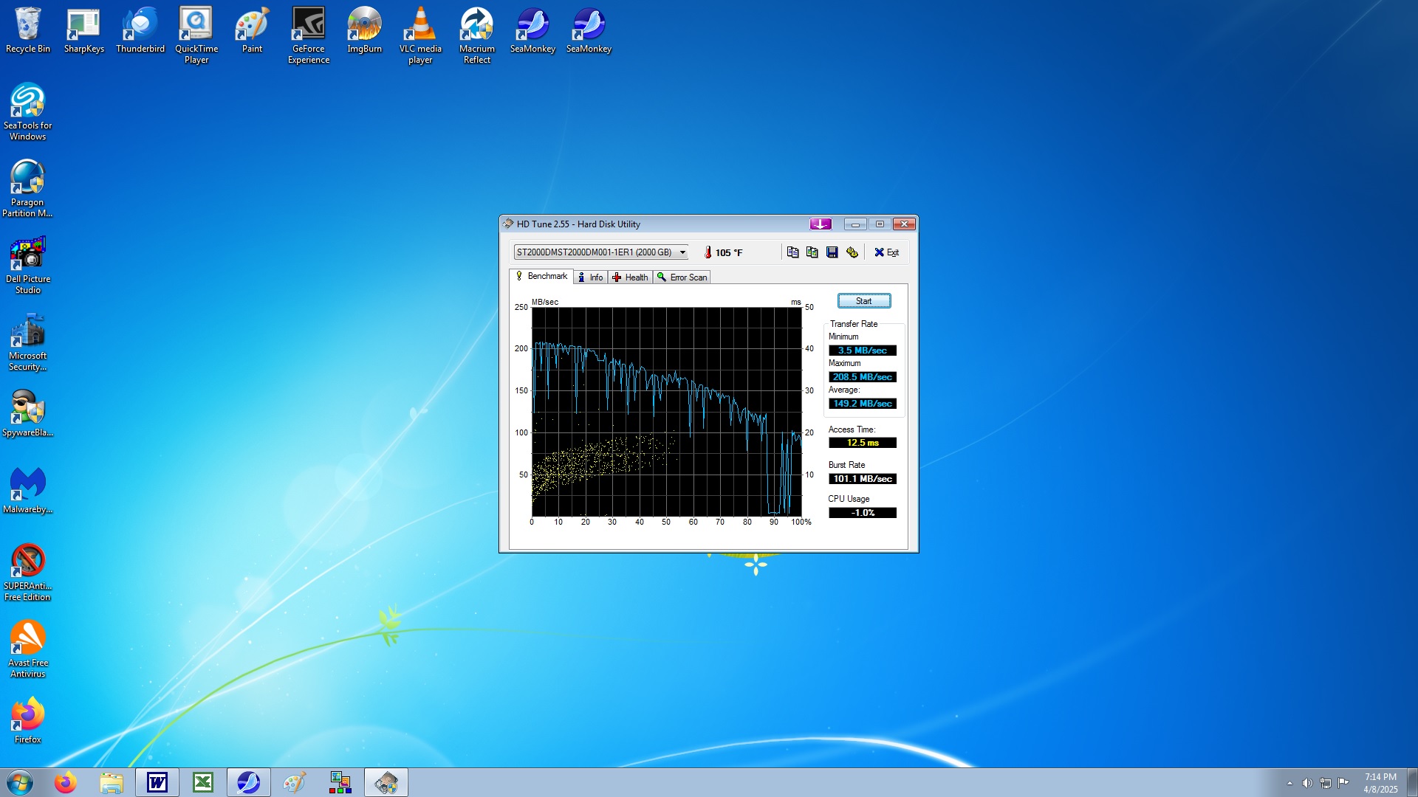Click the benchmark graph area

pos(666,411)
